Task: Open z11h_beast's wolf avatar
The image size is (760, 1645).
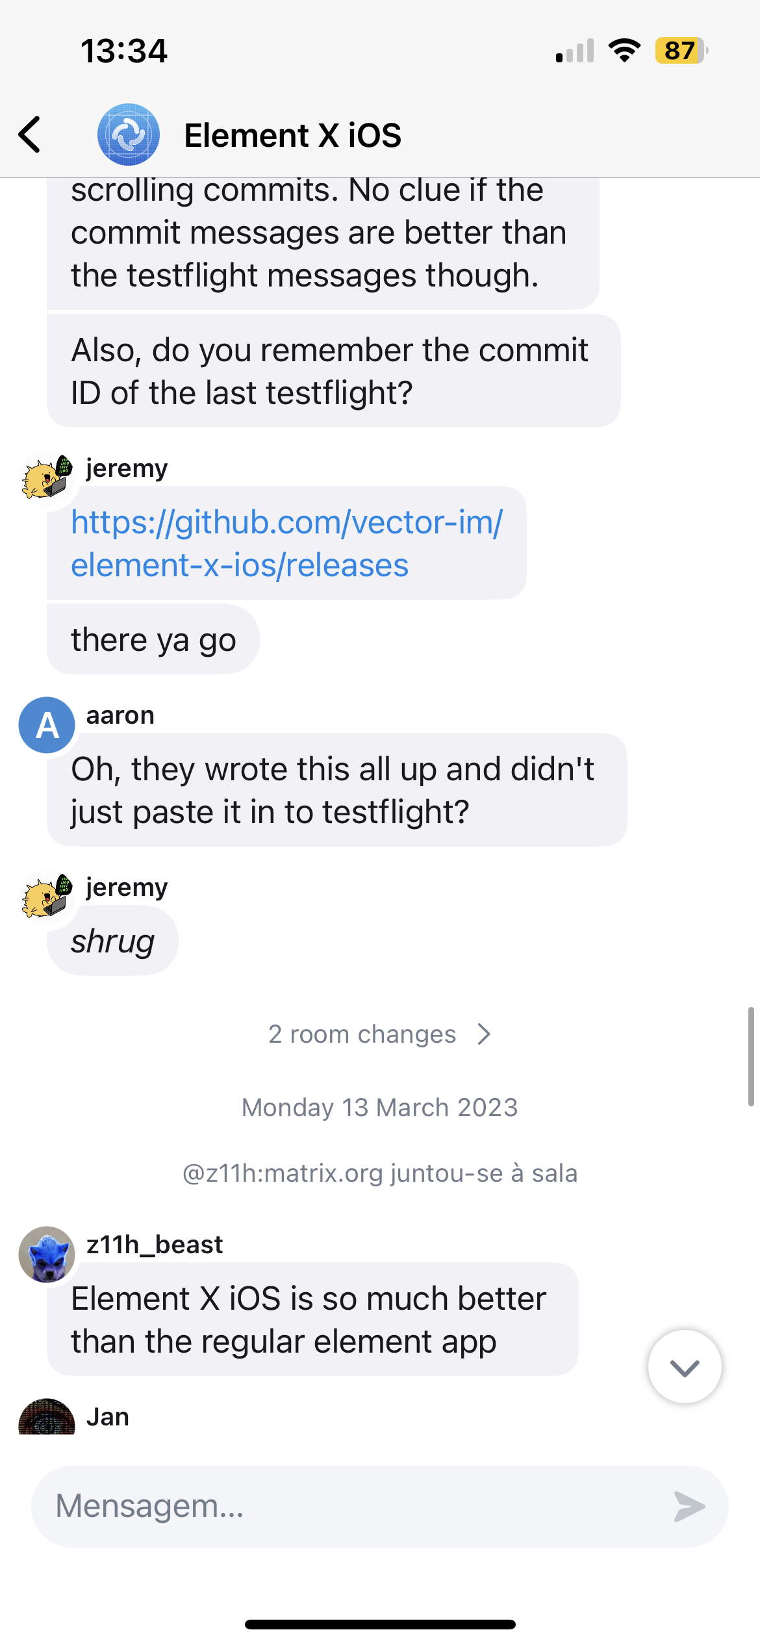Action: pos(45,1255)
